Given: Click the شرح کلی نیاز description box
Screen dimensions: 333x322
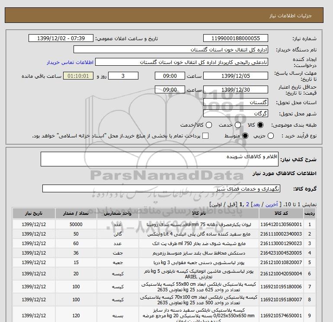Looking at the screenshot, I should 160,159.
